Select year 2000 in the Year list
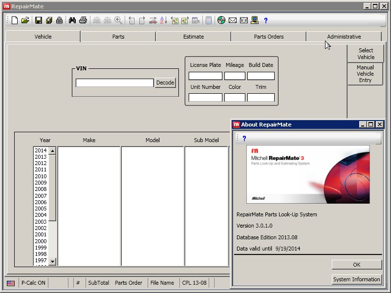The width and height of the screenshot is (391, 293). [x=41, y=241]
